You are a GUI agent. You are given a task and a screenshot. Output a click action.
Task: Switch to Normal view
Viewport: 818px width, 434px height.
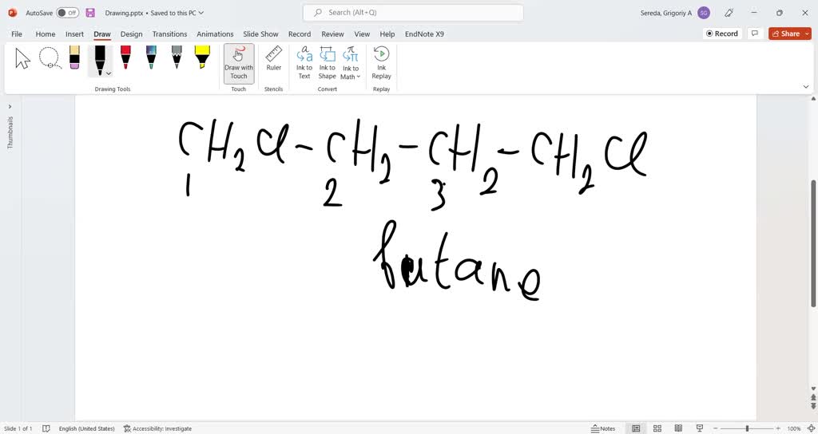[x=636, y=428]
